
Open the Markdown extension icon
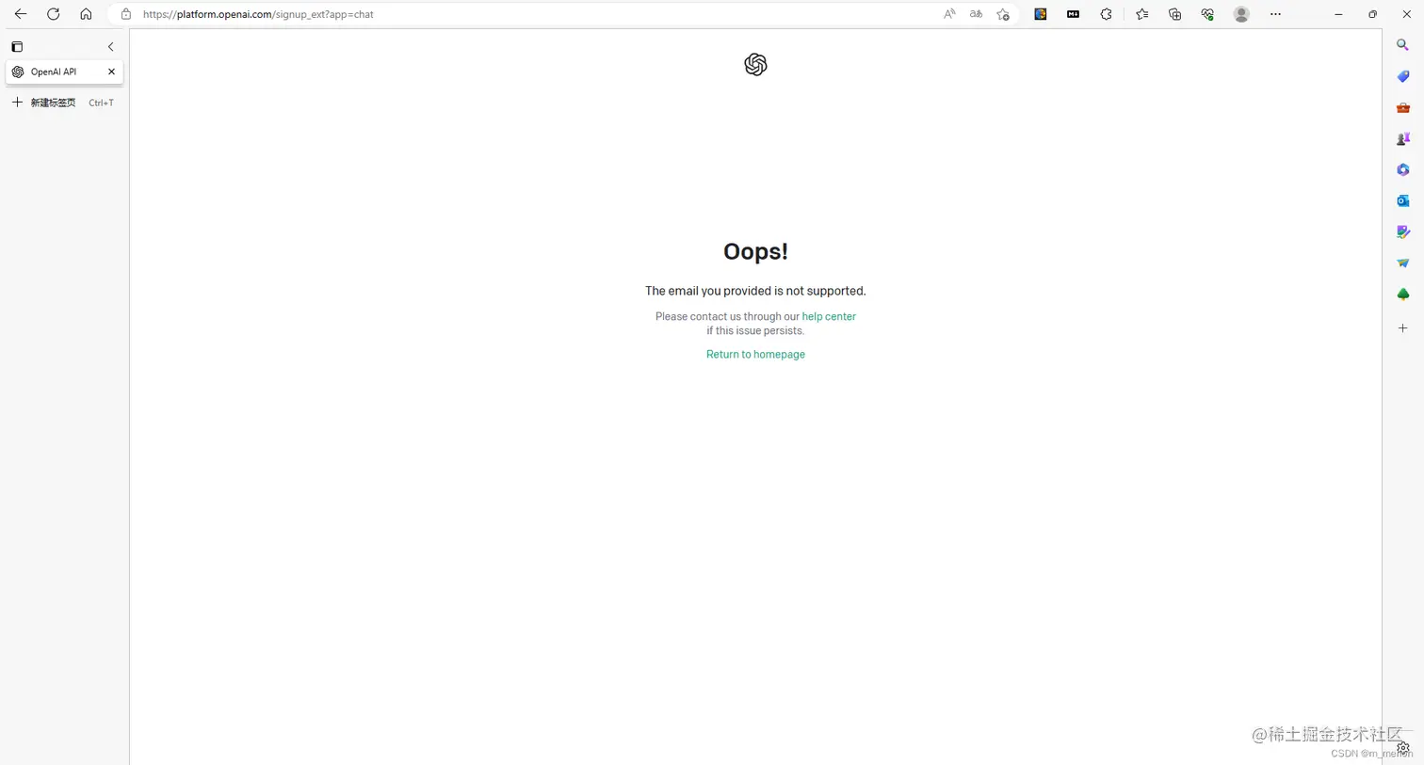click(x=1074, y=14)
